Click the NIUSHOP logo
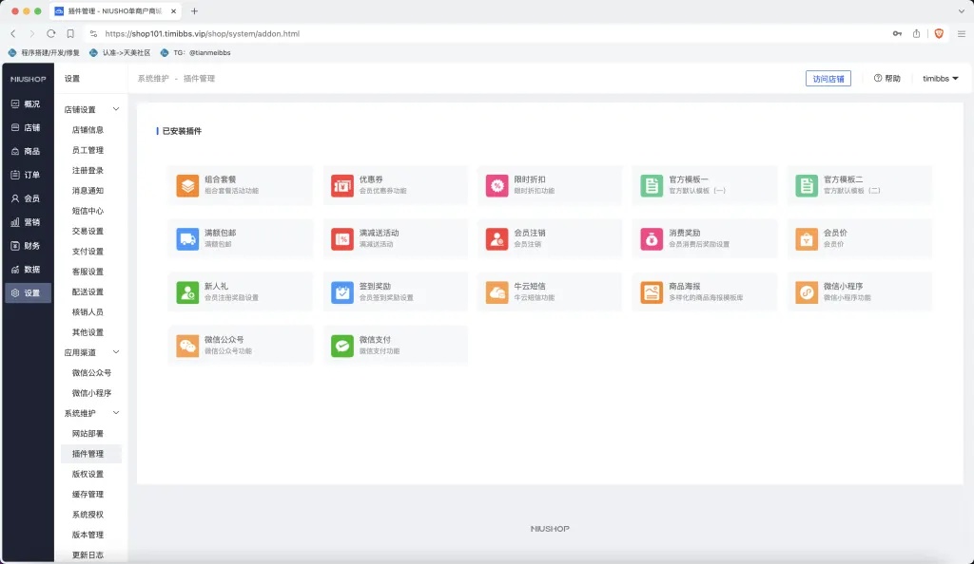Screen dimensions: 974x564 pyautogui.click(x=28, y=79)
